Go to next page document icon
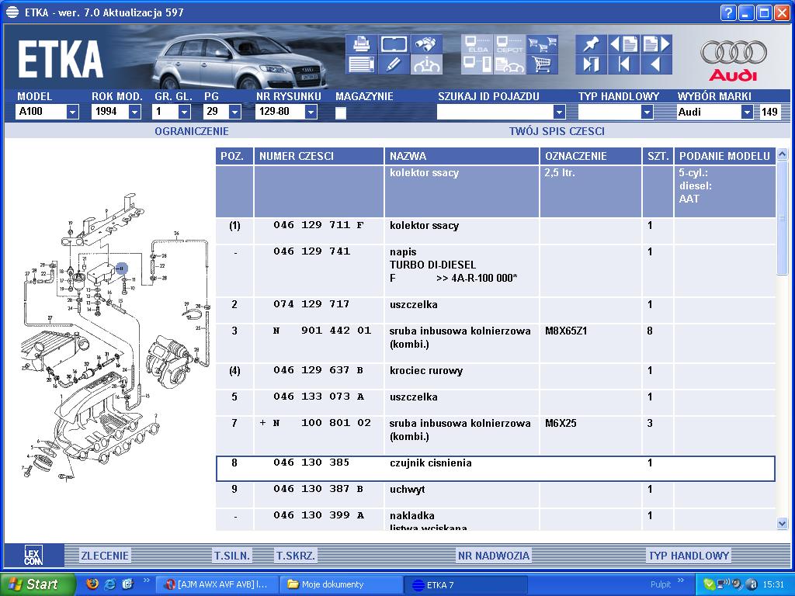Viewport: 795px width, 596px height. (x=657, y=44)
